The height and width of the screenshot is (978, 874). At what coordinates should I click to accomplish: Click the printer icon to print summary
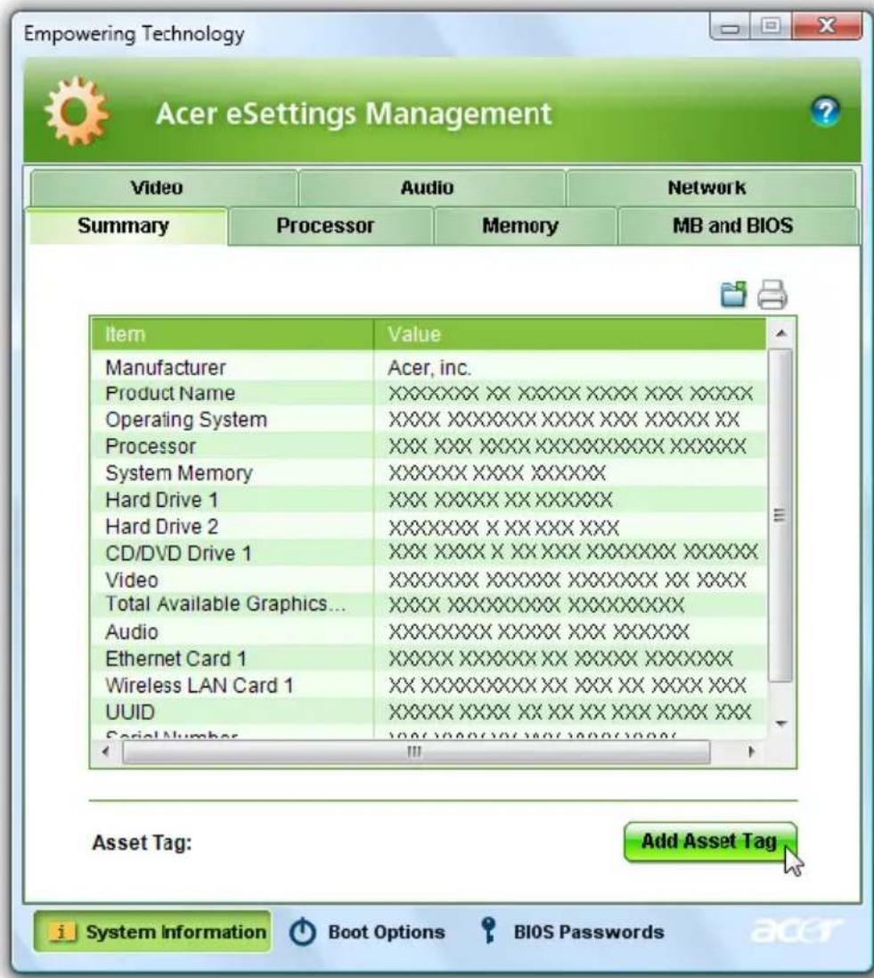772,295
